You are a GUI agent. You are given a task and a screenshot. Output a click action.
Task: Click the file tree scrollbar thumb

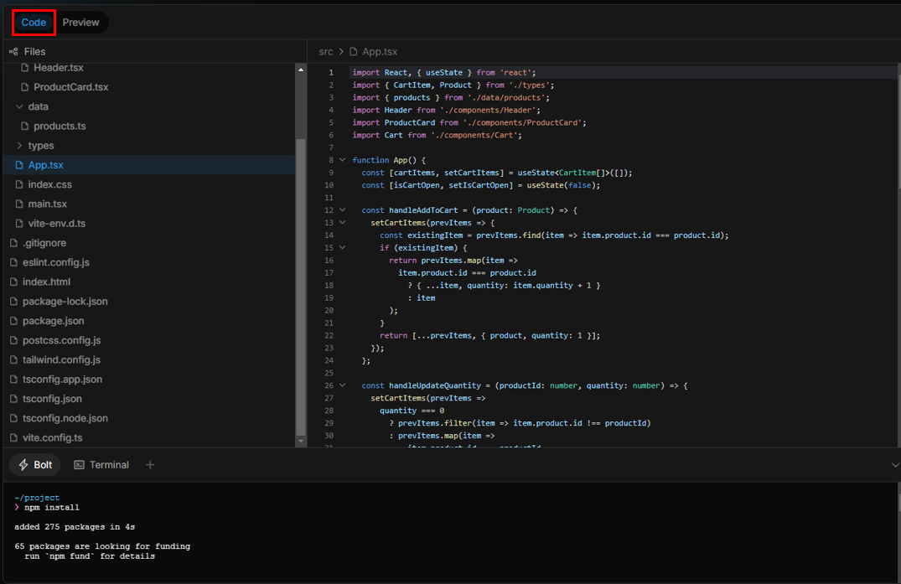tap(301, 287)
